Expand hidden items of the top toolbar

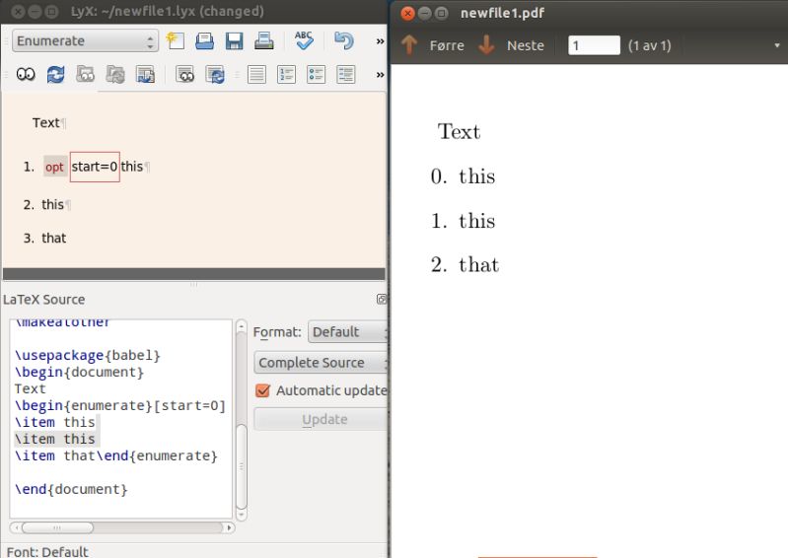tap(380, 41)
